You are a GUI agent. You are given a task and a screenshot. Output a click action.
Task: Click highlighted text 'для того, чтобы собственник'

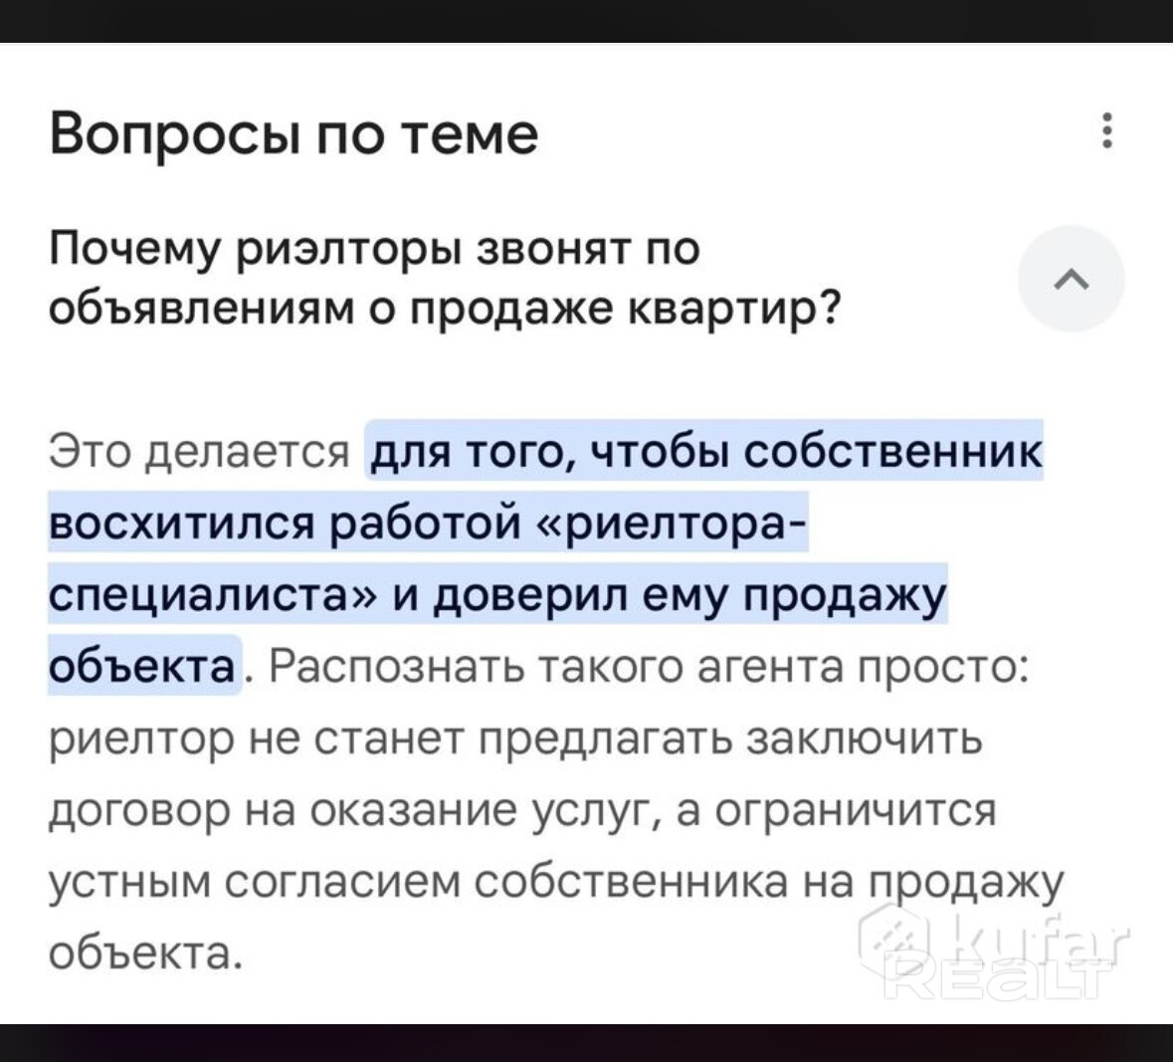(x=706, y=451)
